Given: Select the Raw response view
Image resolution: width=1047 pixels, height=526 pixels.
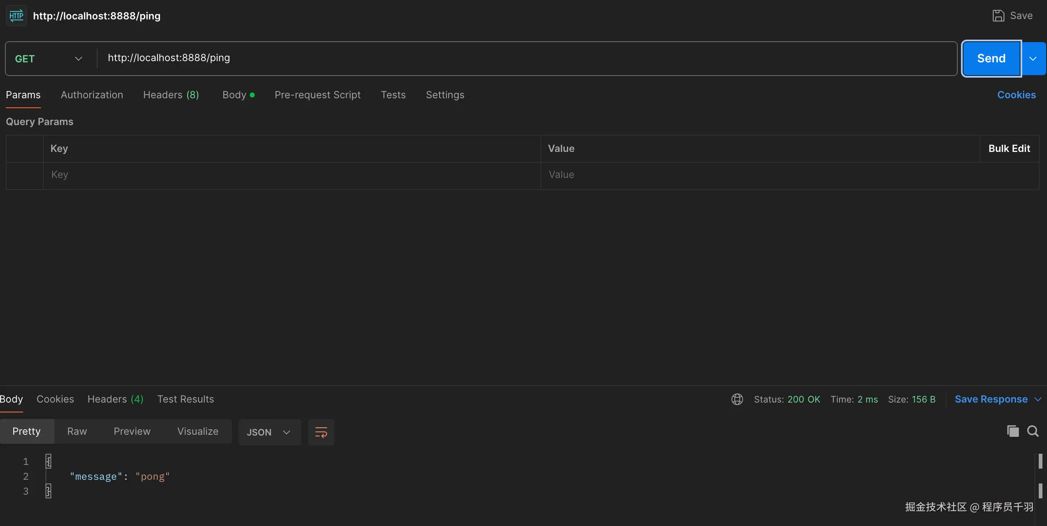Looking at the screenshot, I should (77, 431).
